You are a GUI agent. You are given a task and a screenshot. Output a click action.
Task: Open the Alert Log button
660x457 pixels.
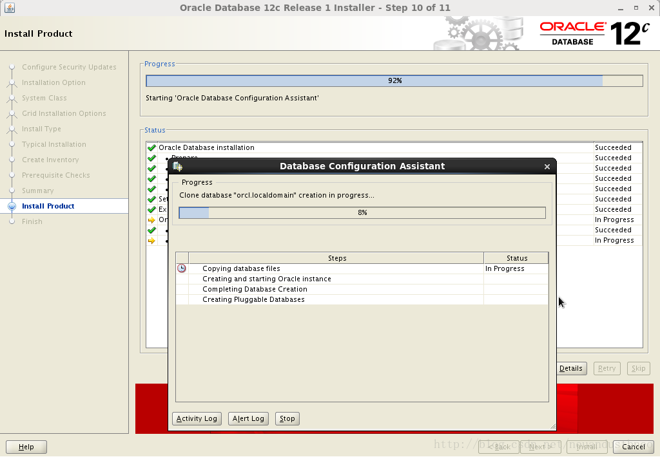click(248, 418)
